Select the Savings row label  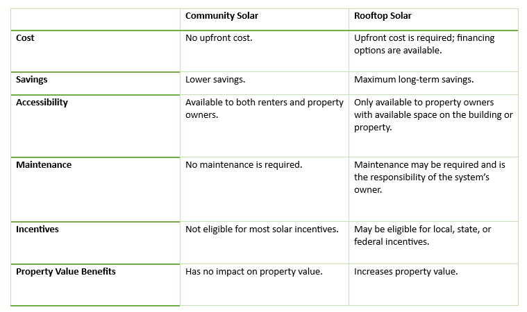click(x=32, y=80)
